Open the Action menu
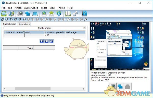 (18, 8)
